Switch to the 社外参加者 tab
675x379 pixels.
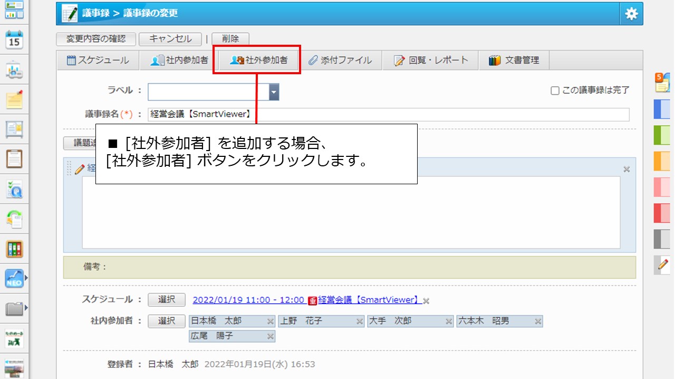click(x=259, y=60)
